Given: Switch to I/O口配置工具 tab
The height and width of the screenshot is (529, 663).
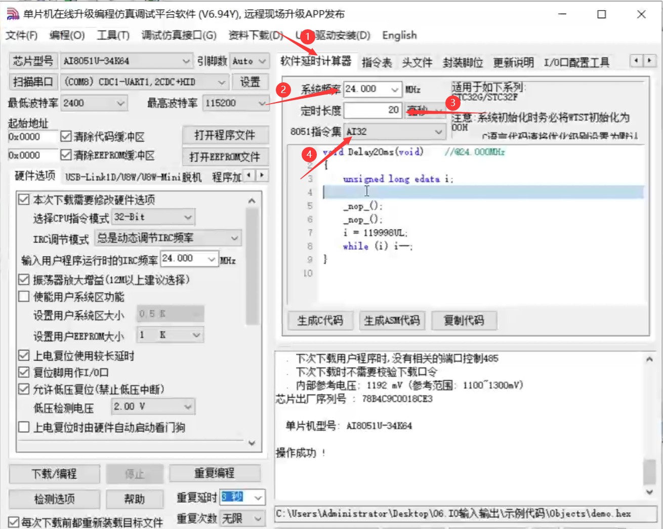Looking at the screenshot, I should 576,63.
